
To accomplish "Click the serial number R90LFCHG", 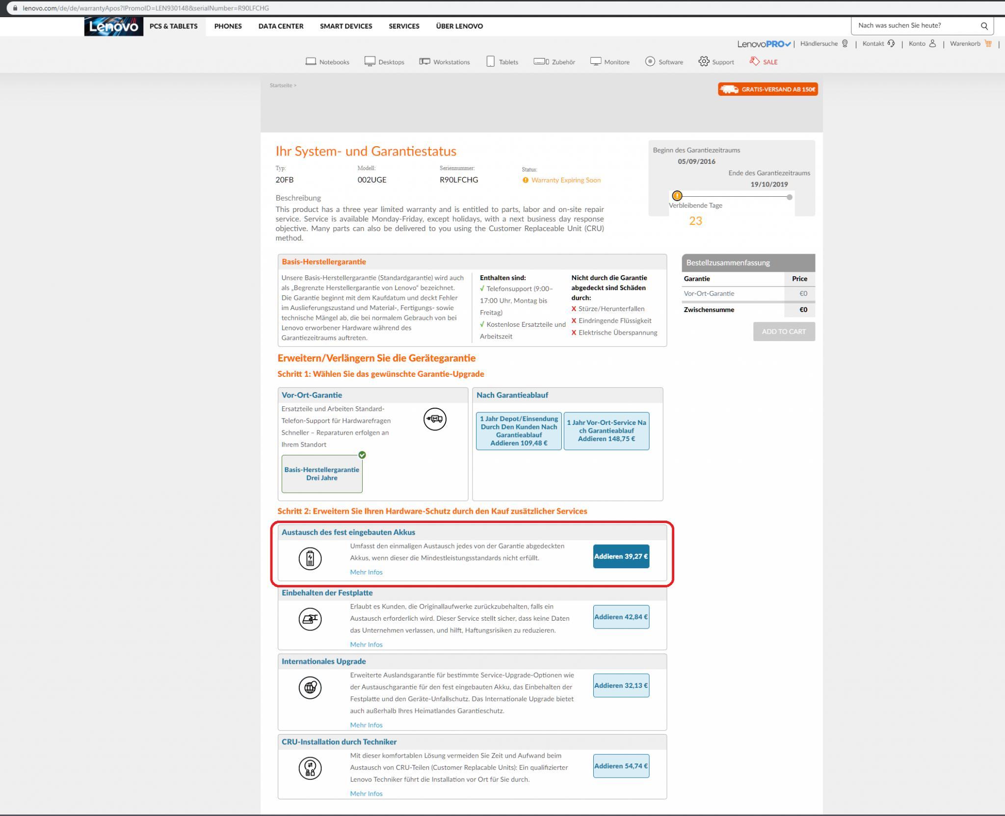I will 458,180.
